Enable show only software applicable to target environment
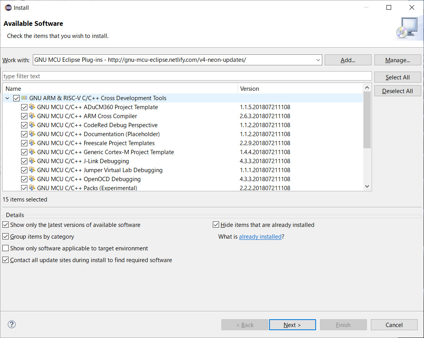The image size is (424, 338). (5, 248)
